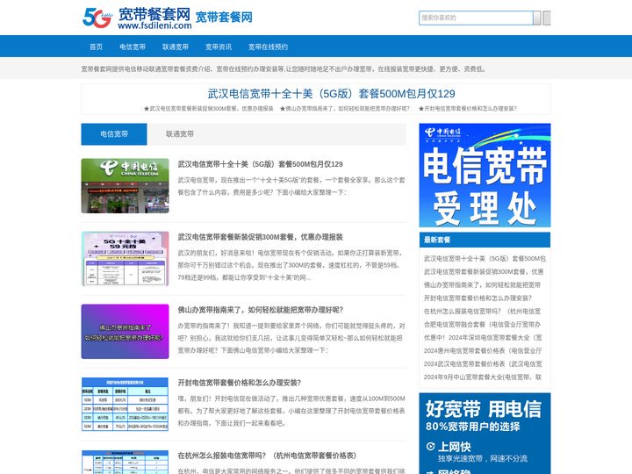
Task: Open sidebar link 在杭州怎么报装电信宽带吗?
Action: point(482,311)
